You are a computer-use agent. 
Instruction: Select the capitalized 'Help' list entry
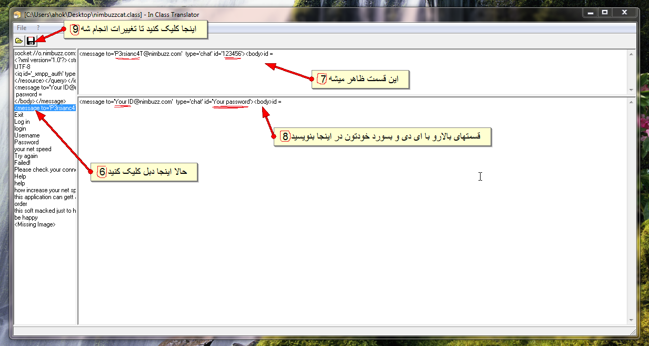(x=45, y=176)
